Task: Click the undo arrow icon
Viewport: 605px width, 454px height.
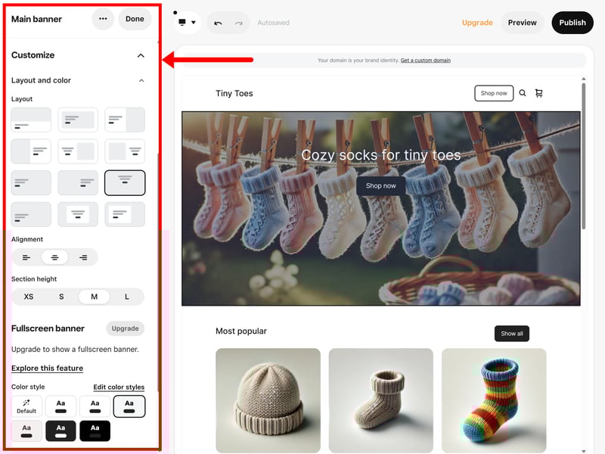Action: pos(218,23)
